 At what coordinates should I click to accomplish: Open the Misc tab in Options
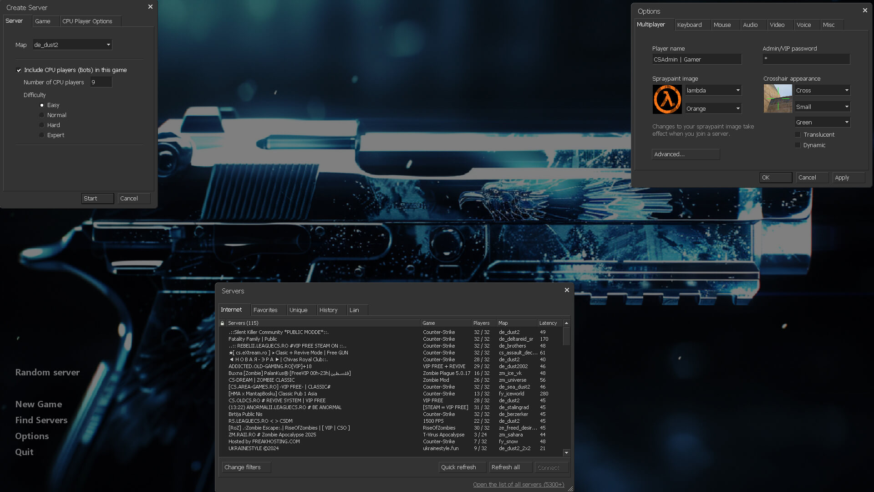[832, 25]
